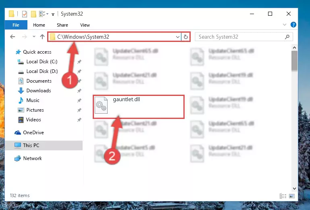Click the pin icon next to Local Disk (C:)
Screen dimensions: 310x210
79,62
